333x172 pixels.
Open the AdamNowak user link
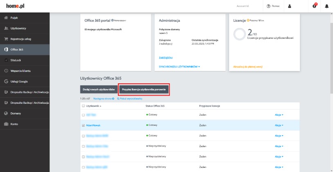(x=93, y=125)
